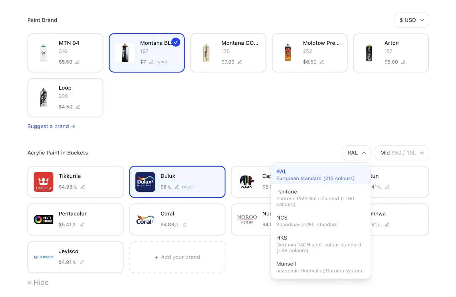Click the MTN 94 spray can image
The image size is (456, 297).
pos(44,53)
